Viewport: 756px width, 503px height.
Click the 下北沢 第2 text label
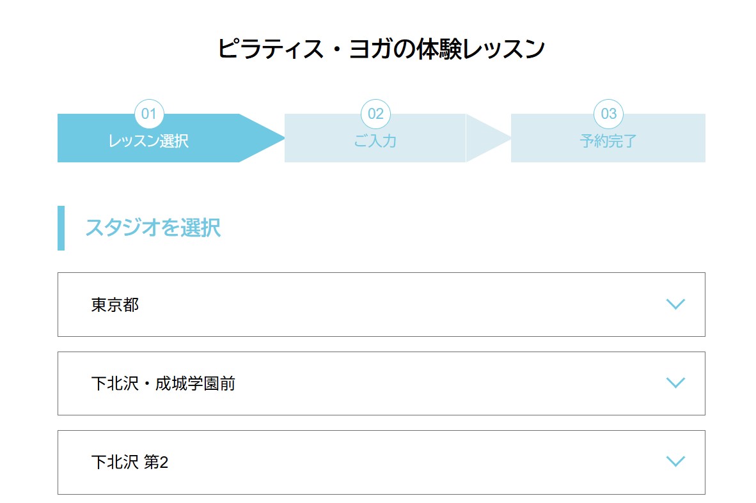(130, 462)
